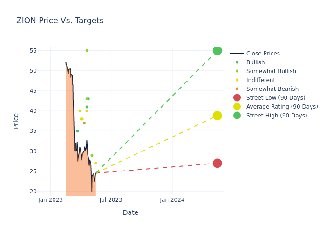Image resolution: width=326 pixels, height=233 pixels.
Task: Hide Street-Low (90 Days) legend series
Action: [x=275, y=98]
